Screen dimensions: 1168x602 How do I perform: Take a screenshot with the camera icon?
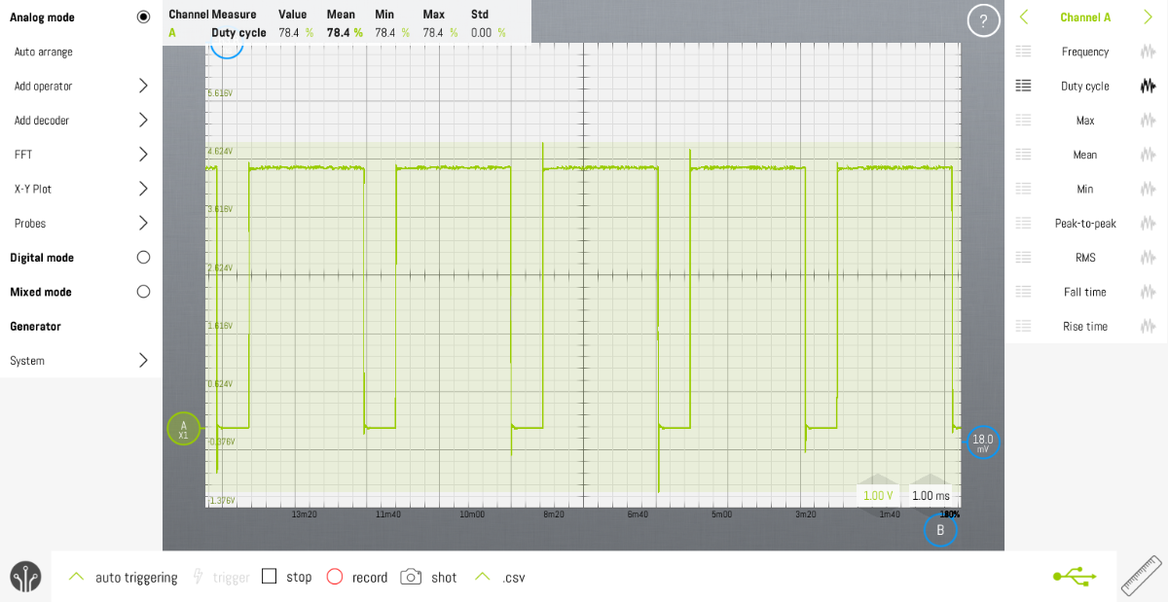[x=412, y=577]
